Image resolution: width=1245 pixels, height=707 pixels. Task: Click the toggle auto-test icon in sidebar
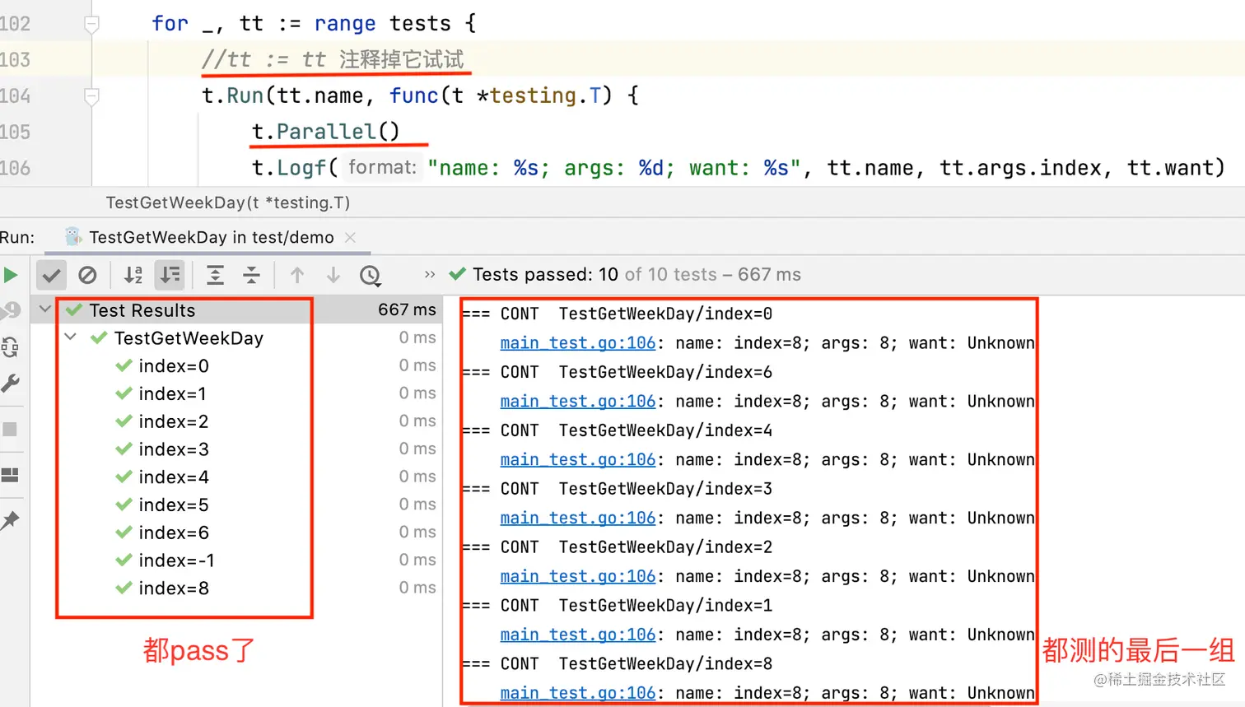coord(10,347)
